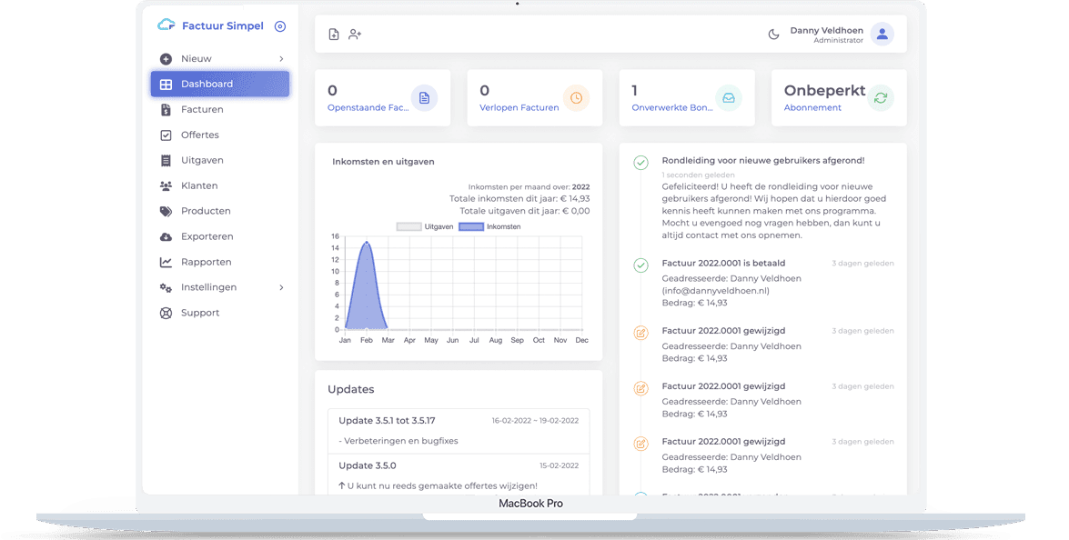Click the Exporteren cloud icon in the sidebar
This screenshot has height=540, width=1069.
166,236
